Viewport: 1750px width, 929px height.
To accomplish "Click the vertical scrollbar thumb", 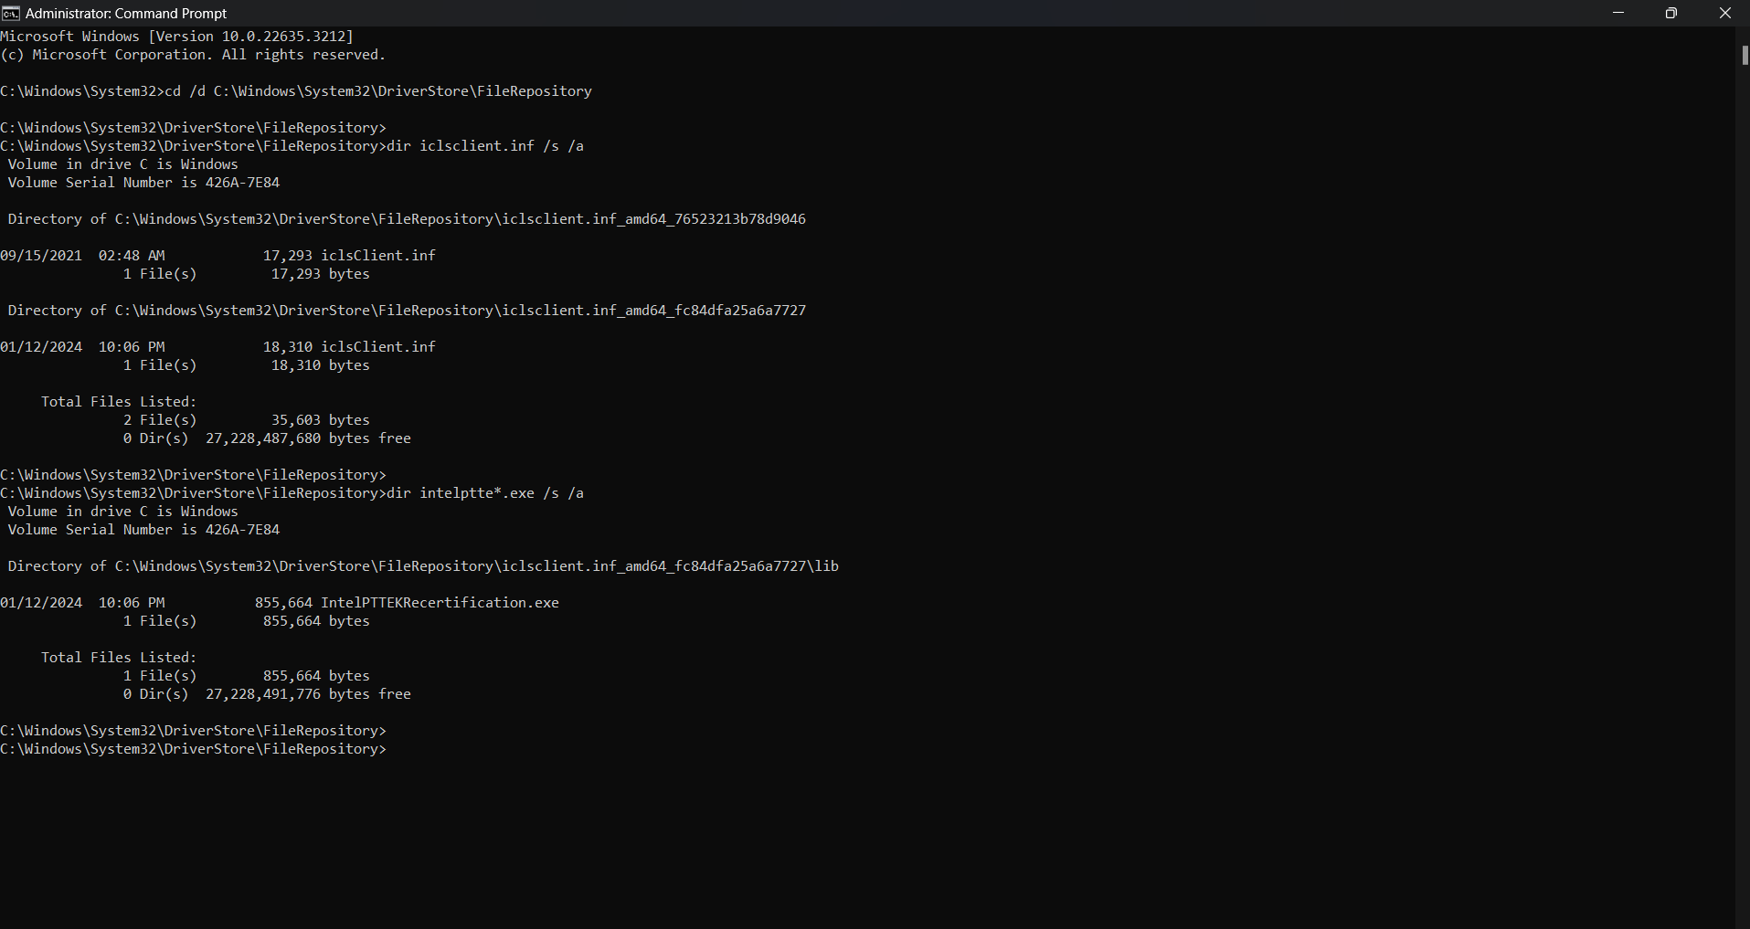I will point(1745,55).
